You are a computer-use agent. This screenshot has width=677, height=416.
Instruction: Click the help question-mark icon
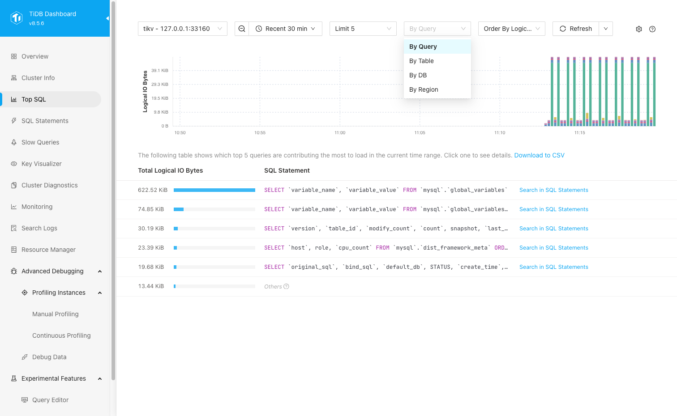pyautogui.click(x=652, y=29)
